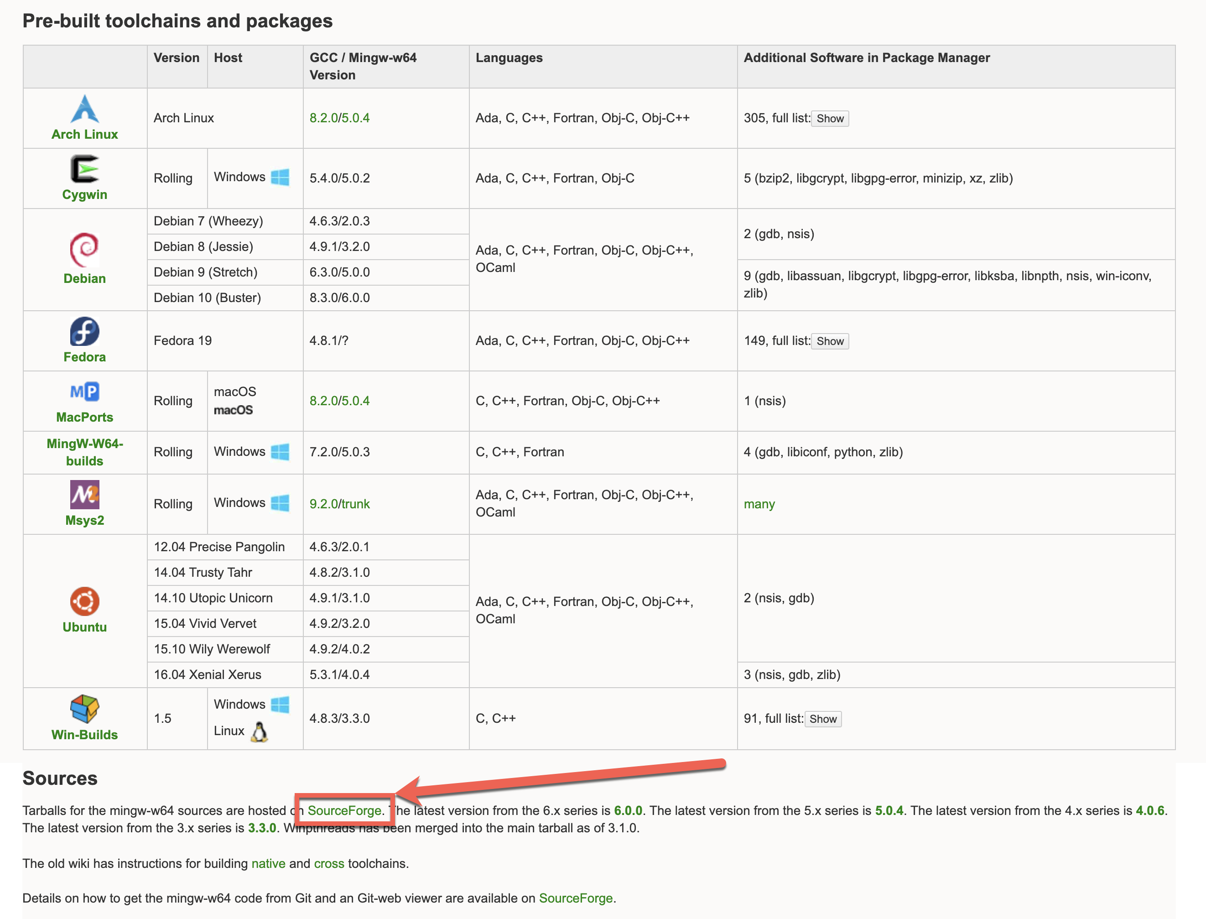1206x919 pixels.
Task: Click the Arch Linux logo icon
Action: point(85,109)
